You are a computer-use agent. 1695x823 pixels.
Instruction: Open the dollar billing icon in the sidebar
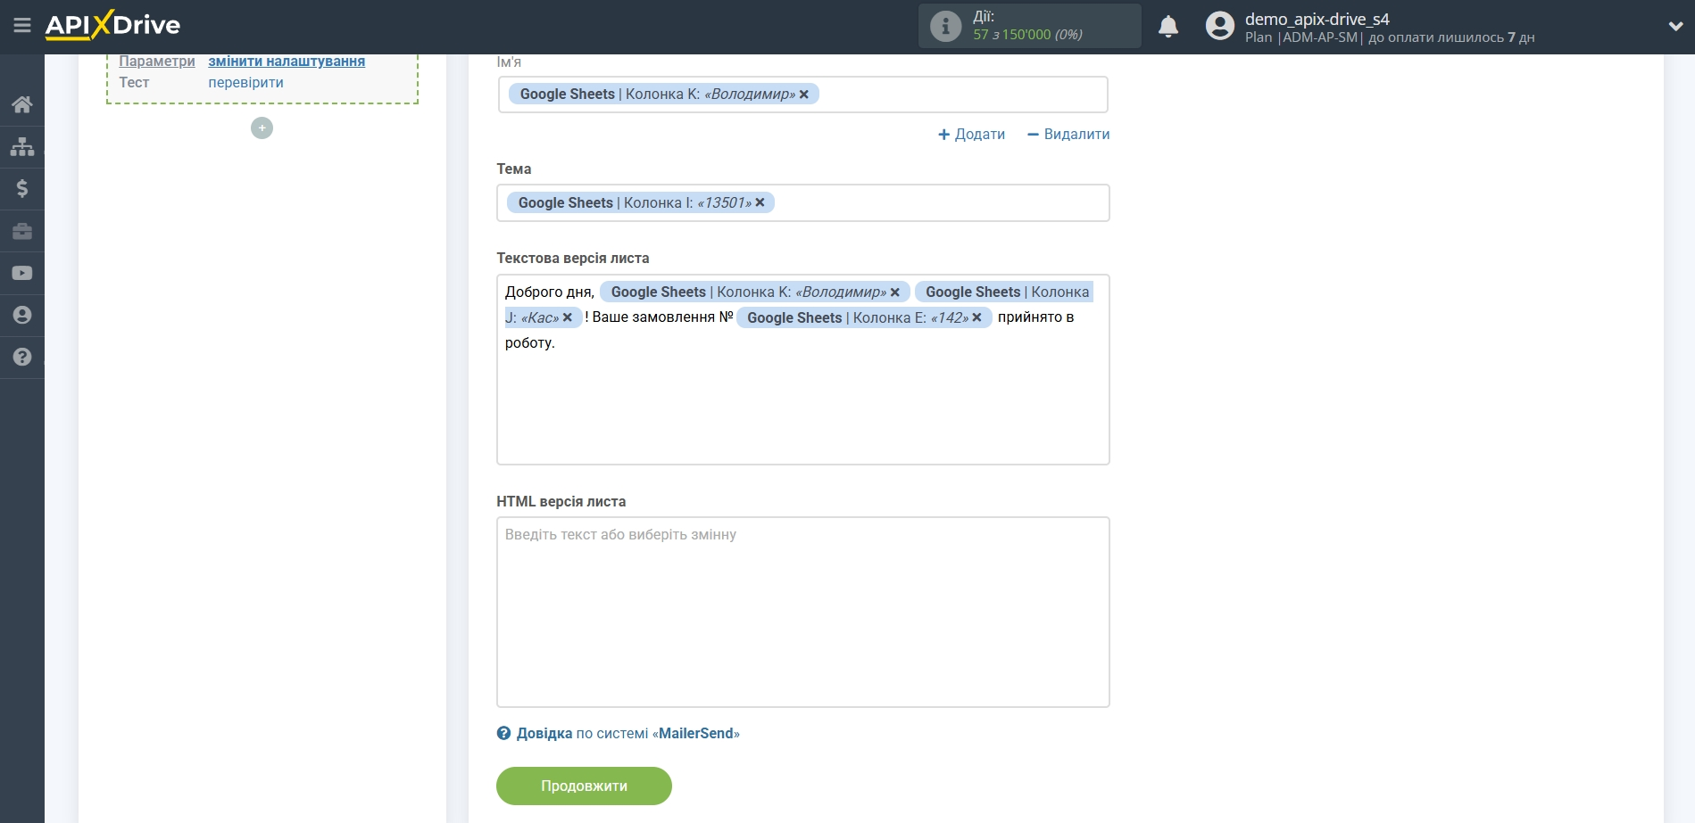[22, 188]
